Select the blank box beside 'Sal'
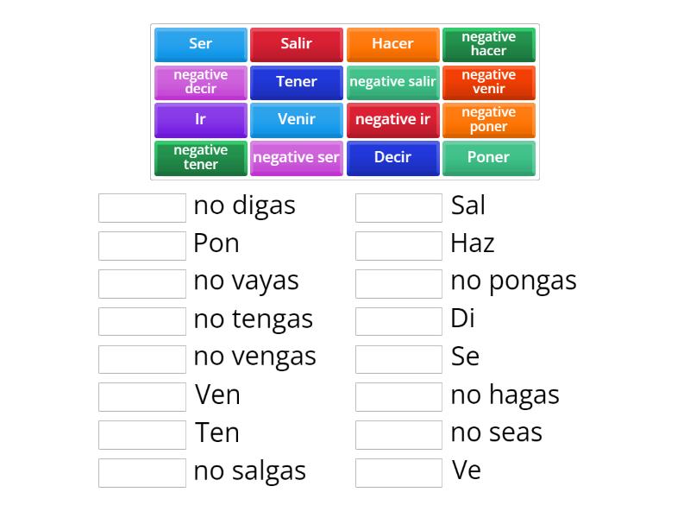Viewport: 690px width, 518px height. coord(398,207)
